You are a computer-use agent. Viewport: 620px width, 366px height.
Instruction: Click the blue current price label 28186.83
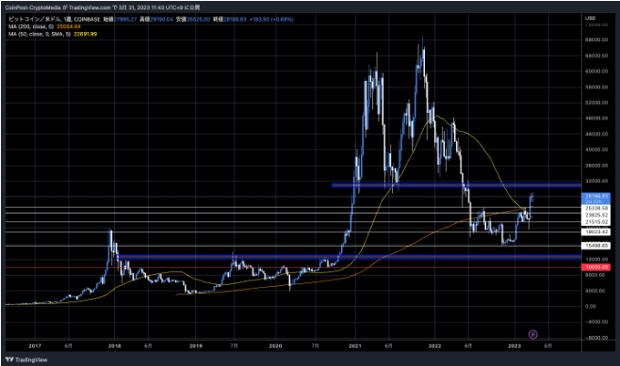click(596, 199)
